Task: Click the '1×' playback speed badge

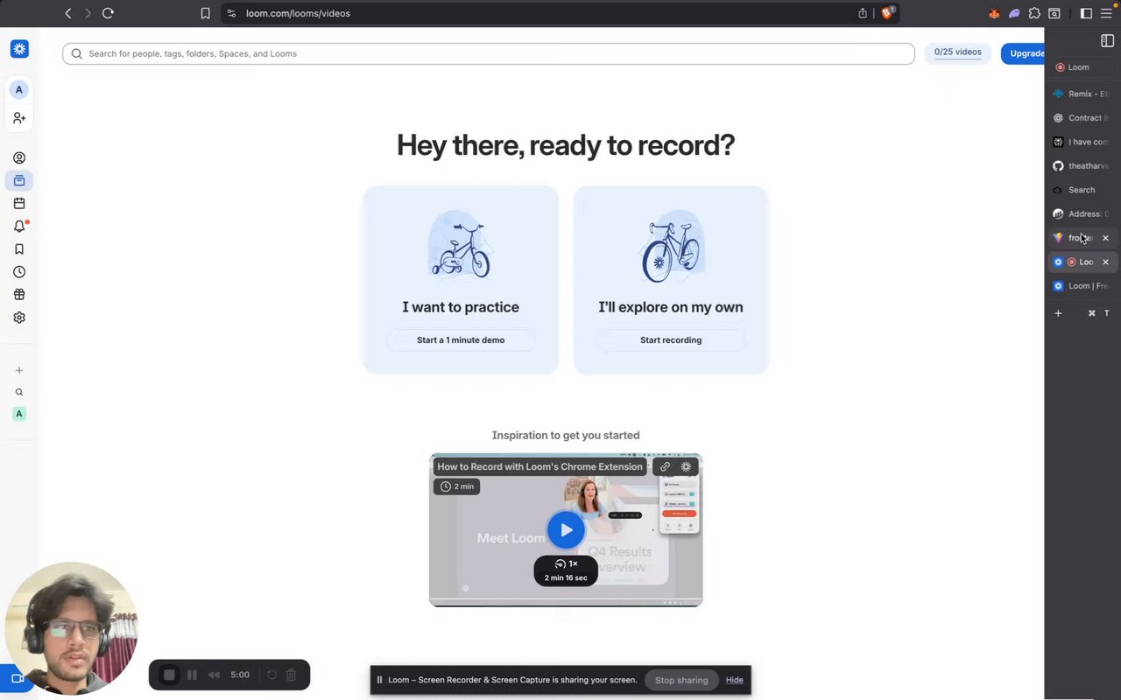Action: click(x=566, y=563)
